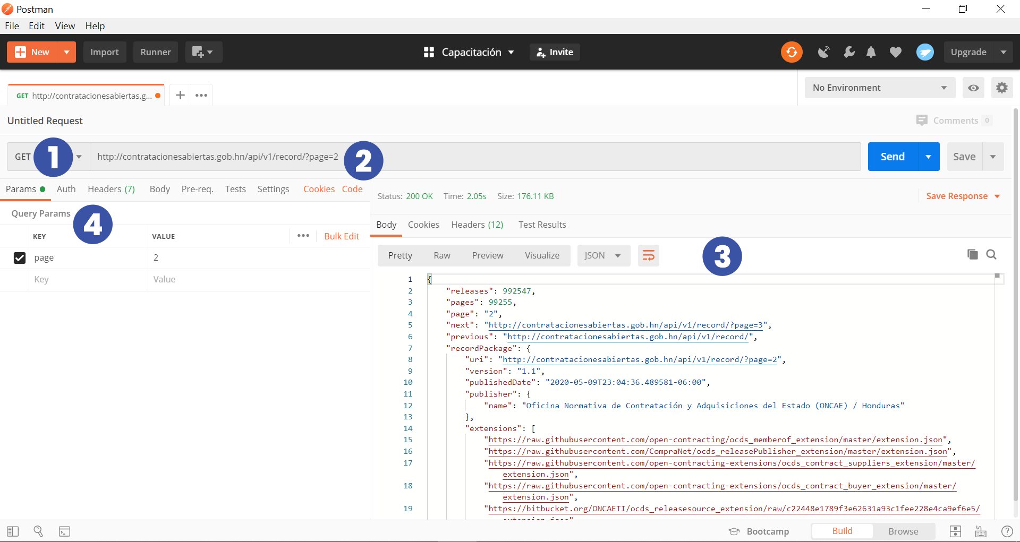This screenshot has height=542, width=1020.
Task: Toggle the sidebar visibility icon
Action: [13, 531]
